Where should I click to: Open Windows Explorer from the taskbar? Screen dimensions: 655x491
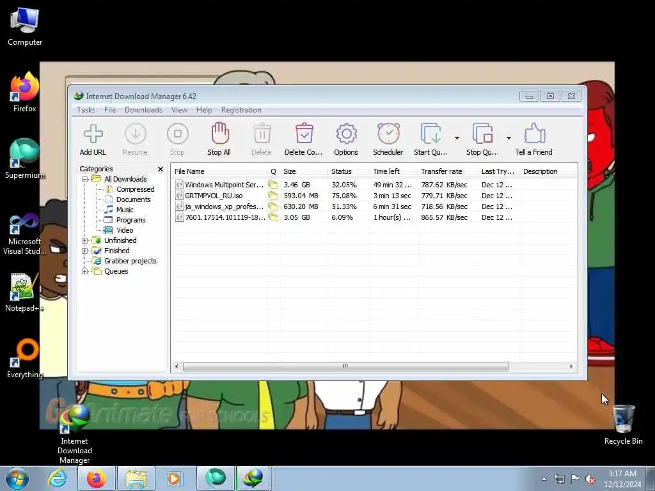coord(136,478)
